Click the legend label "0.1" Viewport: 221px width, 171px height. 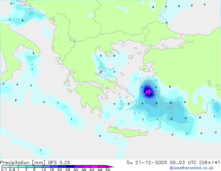(x=4, y=170)
